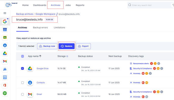Open Google Sites sidebar icon
174x100 pixels.
point(5,77)
